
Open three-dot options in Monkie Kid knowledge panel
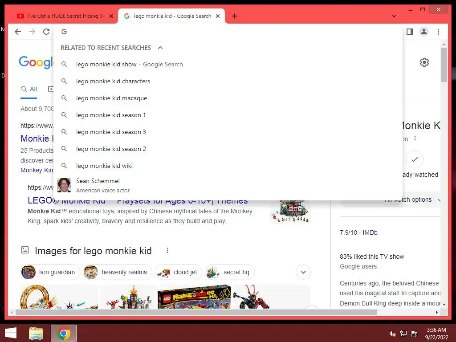click(415, 138)
